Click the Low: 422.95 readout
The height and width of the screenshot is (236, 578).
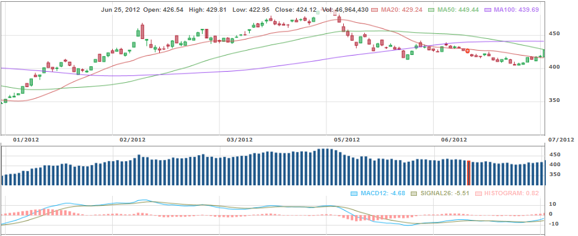252,10
